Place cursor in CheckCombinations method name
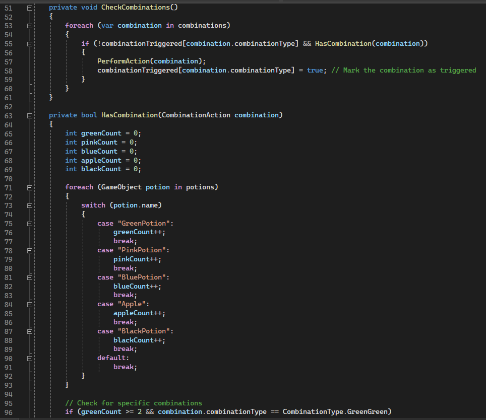 [136, 8]
